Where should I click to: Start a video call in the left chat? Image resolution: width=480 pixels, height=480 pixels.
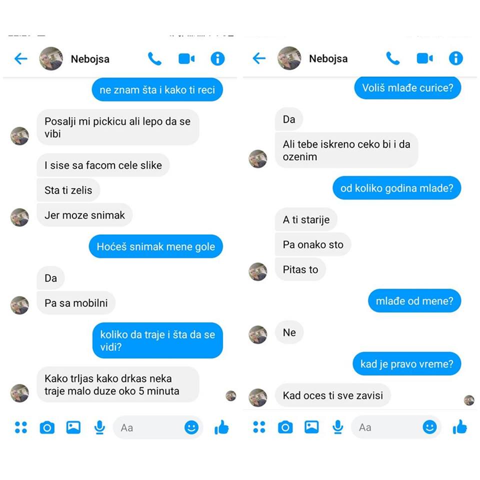186,58
